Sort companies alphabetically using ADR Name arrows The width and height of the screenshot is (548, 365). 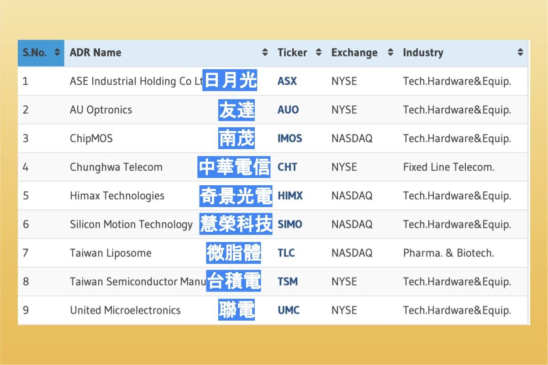coord(265,52)
